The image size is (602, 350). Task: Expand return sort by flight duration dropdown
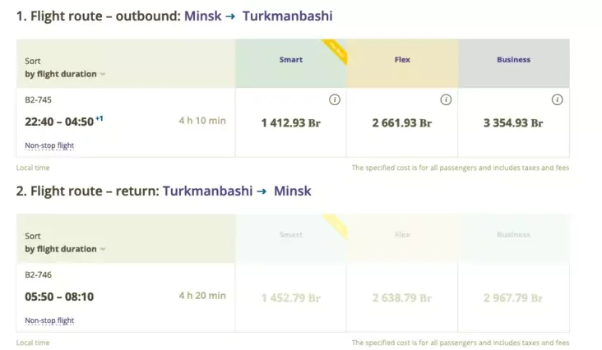65,249
